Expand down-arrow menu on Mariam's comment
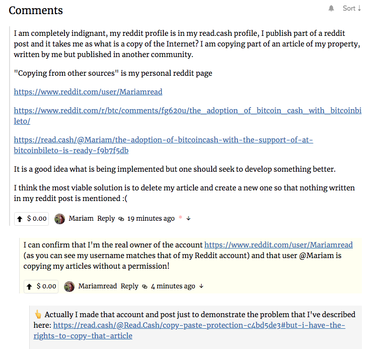378x349 pixels. point(188,219)
